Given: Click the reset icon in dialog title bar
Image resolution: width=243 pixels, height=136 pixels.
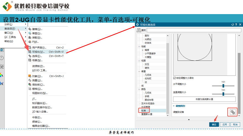Looking at the screenshot, I should (x=232, y=25).
